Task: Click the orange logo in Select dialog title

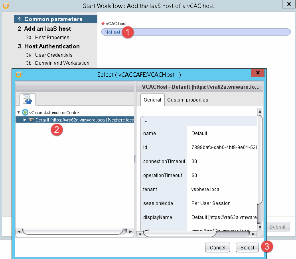Action: point(19,74)
